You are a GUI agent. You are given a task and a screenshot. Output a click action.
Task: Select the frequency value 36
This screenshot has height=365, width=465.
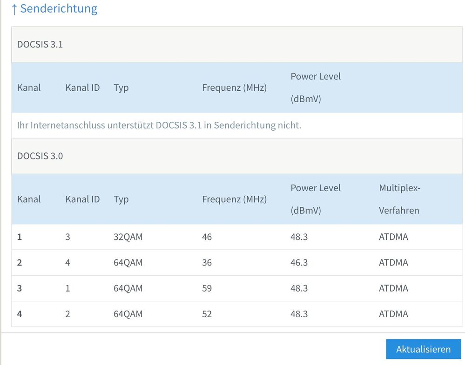coord(207,263)
